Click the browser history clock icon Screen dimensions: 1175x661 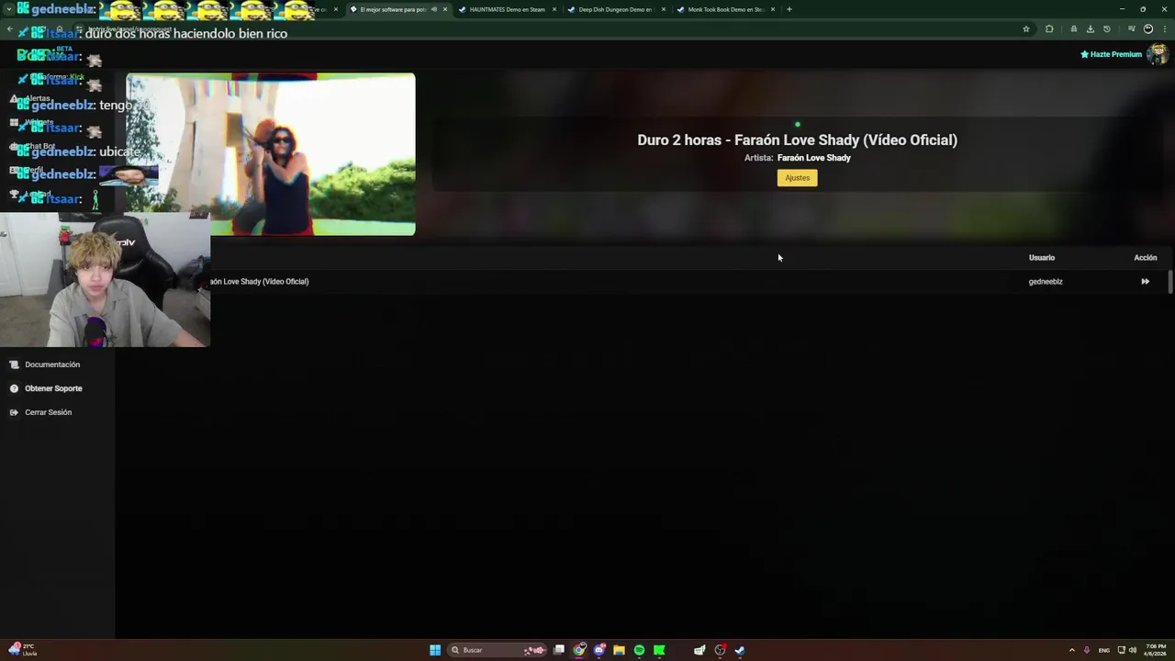pyautogui.click(x=1107, y=28)
